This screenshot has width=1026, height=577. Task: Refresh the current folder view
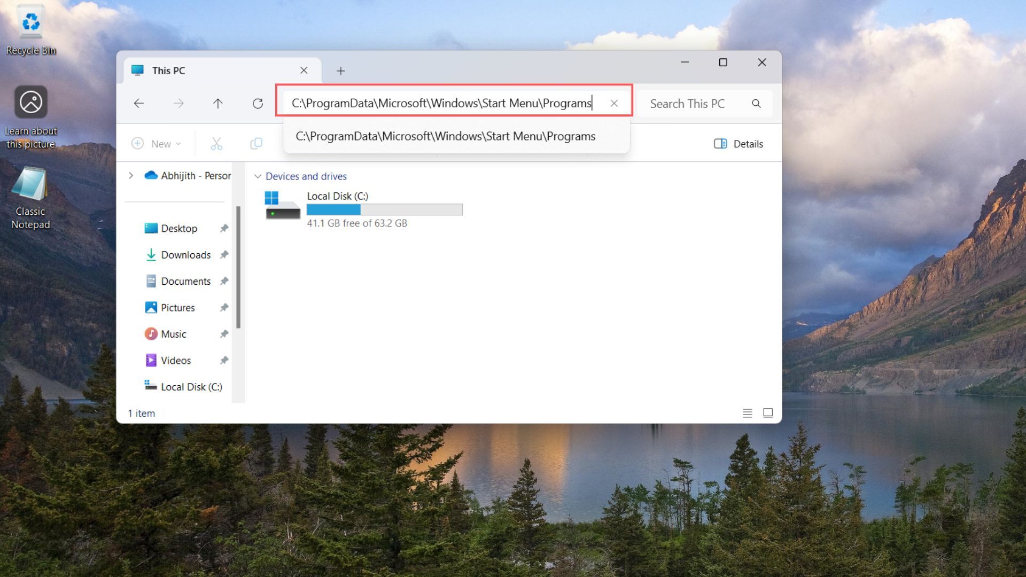pyautogui.click(x=257, y=103)
